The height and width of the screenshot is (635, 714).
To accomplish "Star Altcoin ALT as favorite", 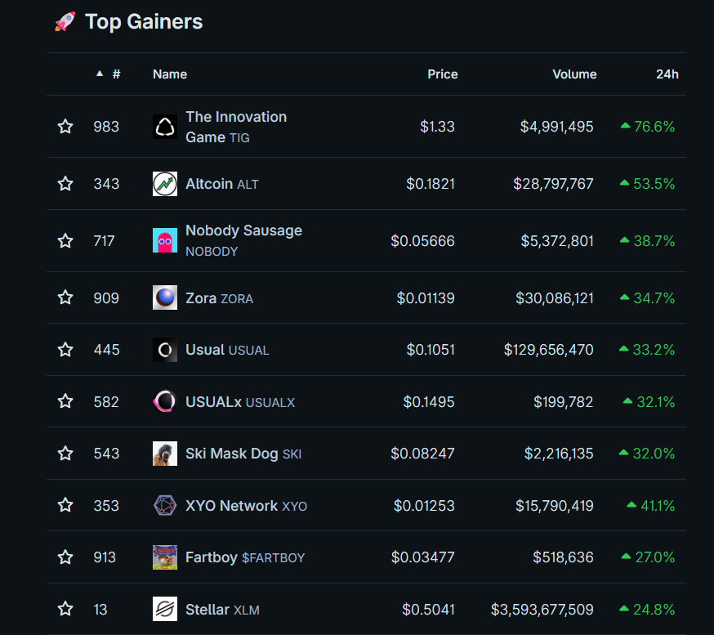I will [65, 184].
